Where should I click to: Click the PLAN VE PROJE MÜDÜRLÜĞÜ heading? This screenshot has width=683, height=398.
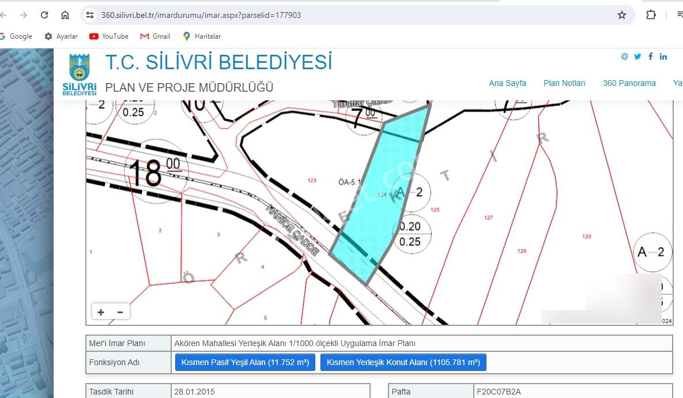click(189, 88)
